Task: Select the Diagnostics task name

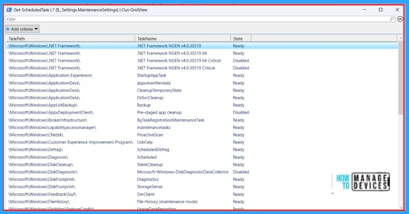Action: tap(148, 179)
